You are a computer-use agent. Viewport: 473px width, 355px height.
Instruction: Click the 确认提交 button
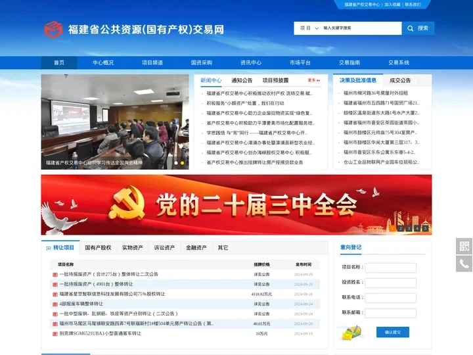pyautogui.click(x=393, y=332)
